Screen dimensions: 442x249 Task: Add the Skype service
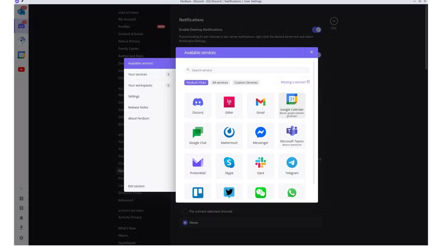pyautogui.click(x=229, y=166)
